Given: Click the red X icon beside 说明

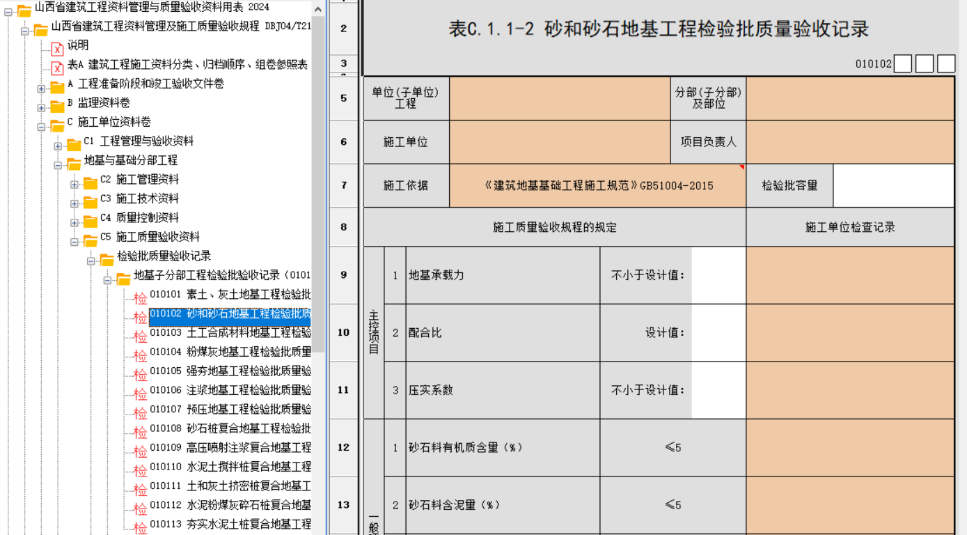Looking at the screenshot, I should click(x=57, y=49).
